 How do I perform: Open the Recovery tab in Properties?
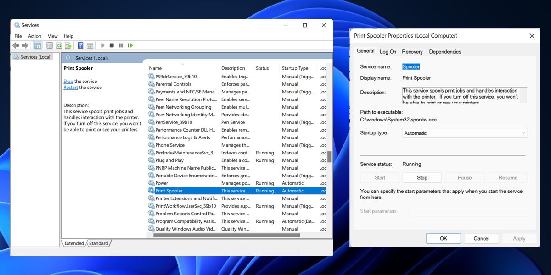412,52
